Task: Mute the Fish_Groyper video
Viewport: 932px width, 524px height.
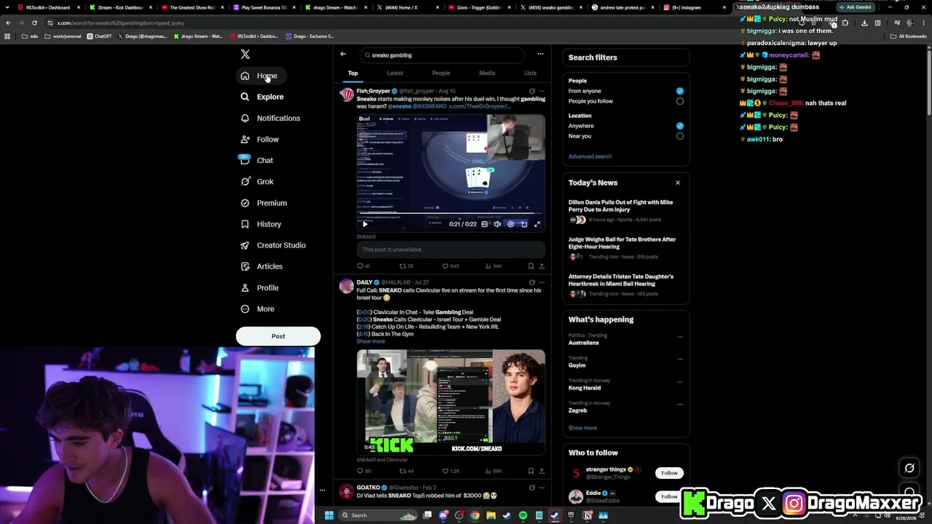Action: 497,224
